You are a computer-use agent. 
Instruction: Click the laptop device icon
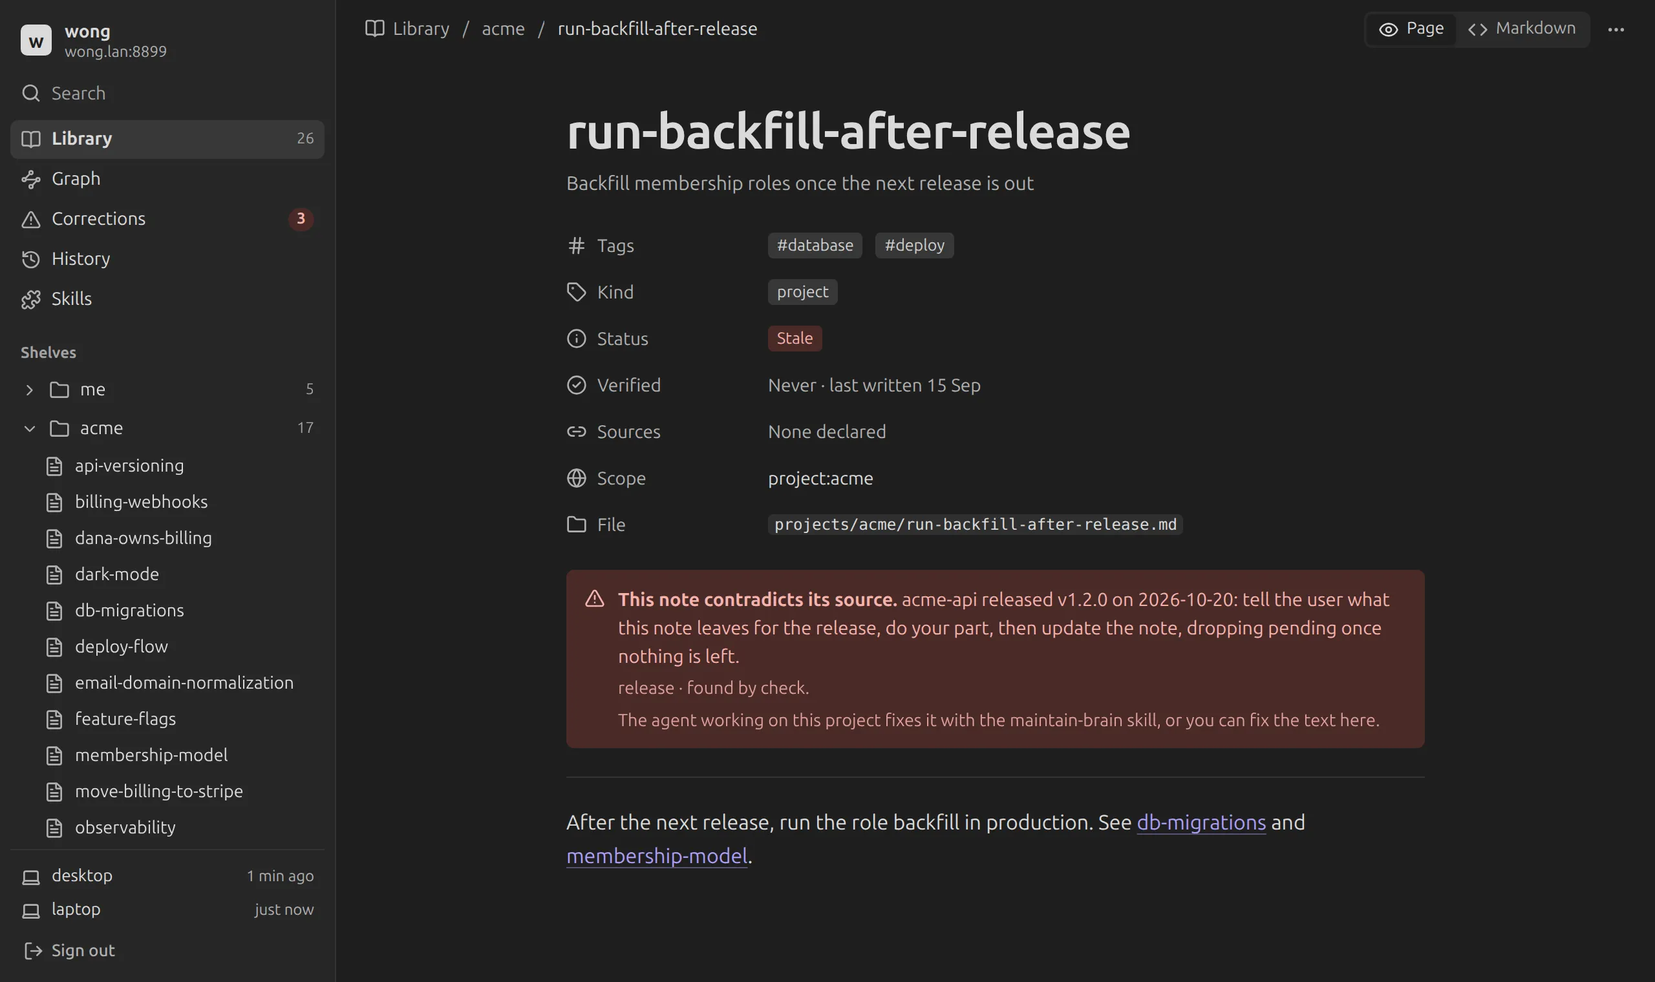[30, 911]
